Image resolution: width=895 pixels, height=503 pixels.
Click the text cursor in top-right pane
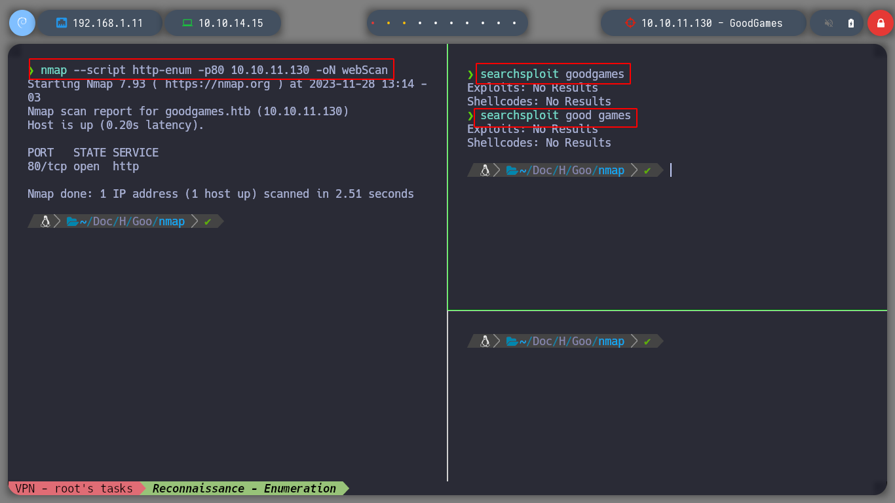click(671, 170)
